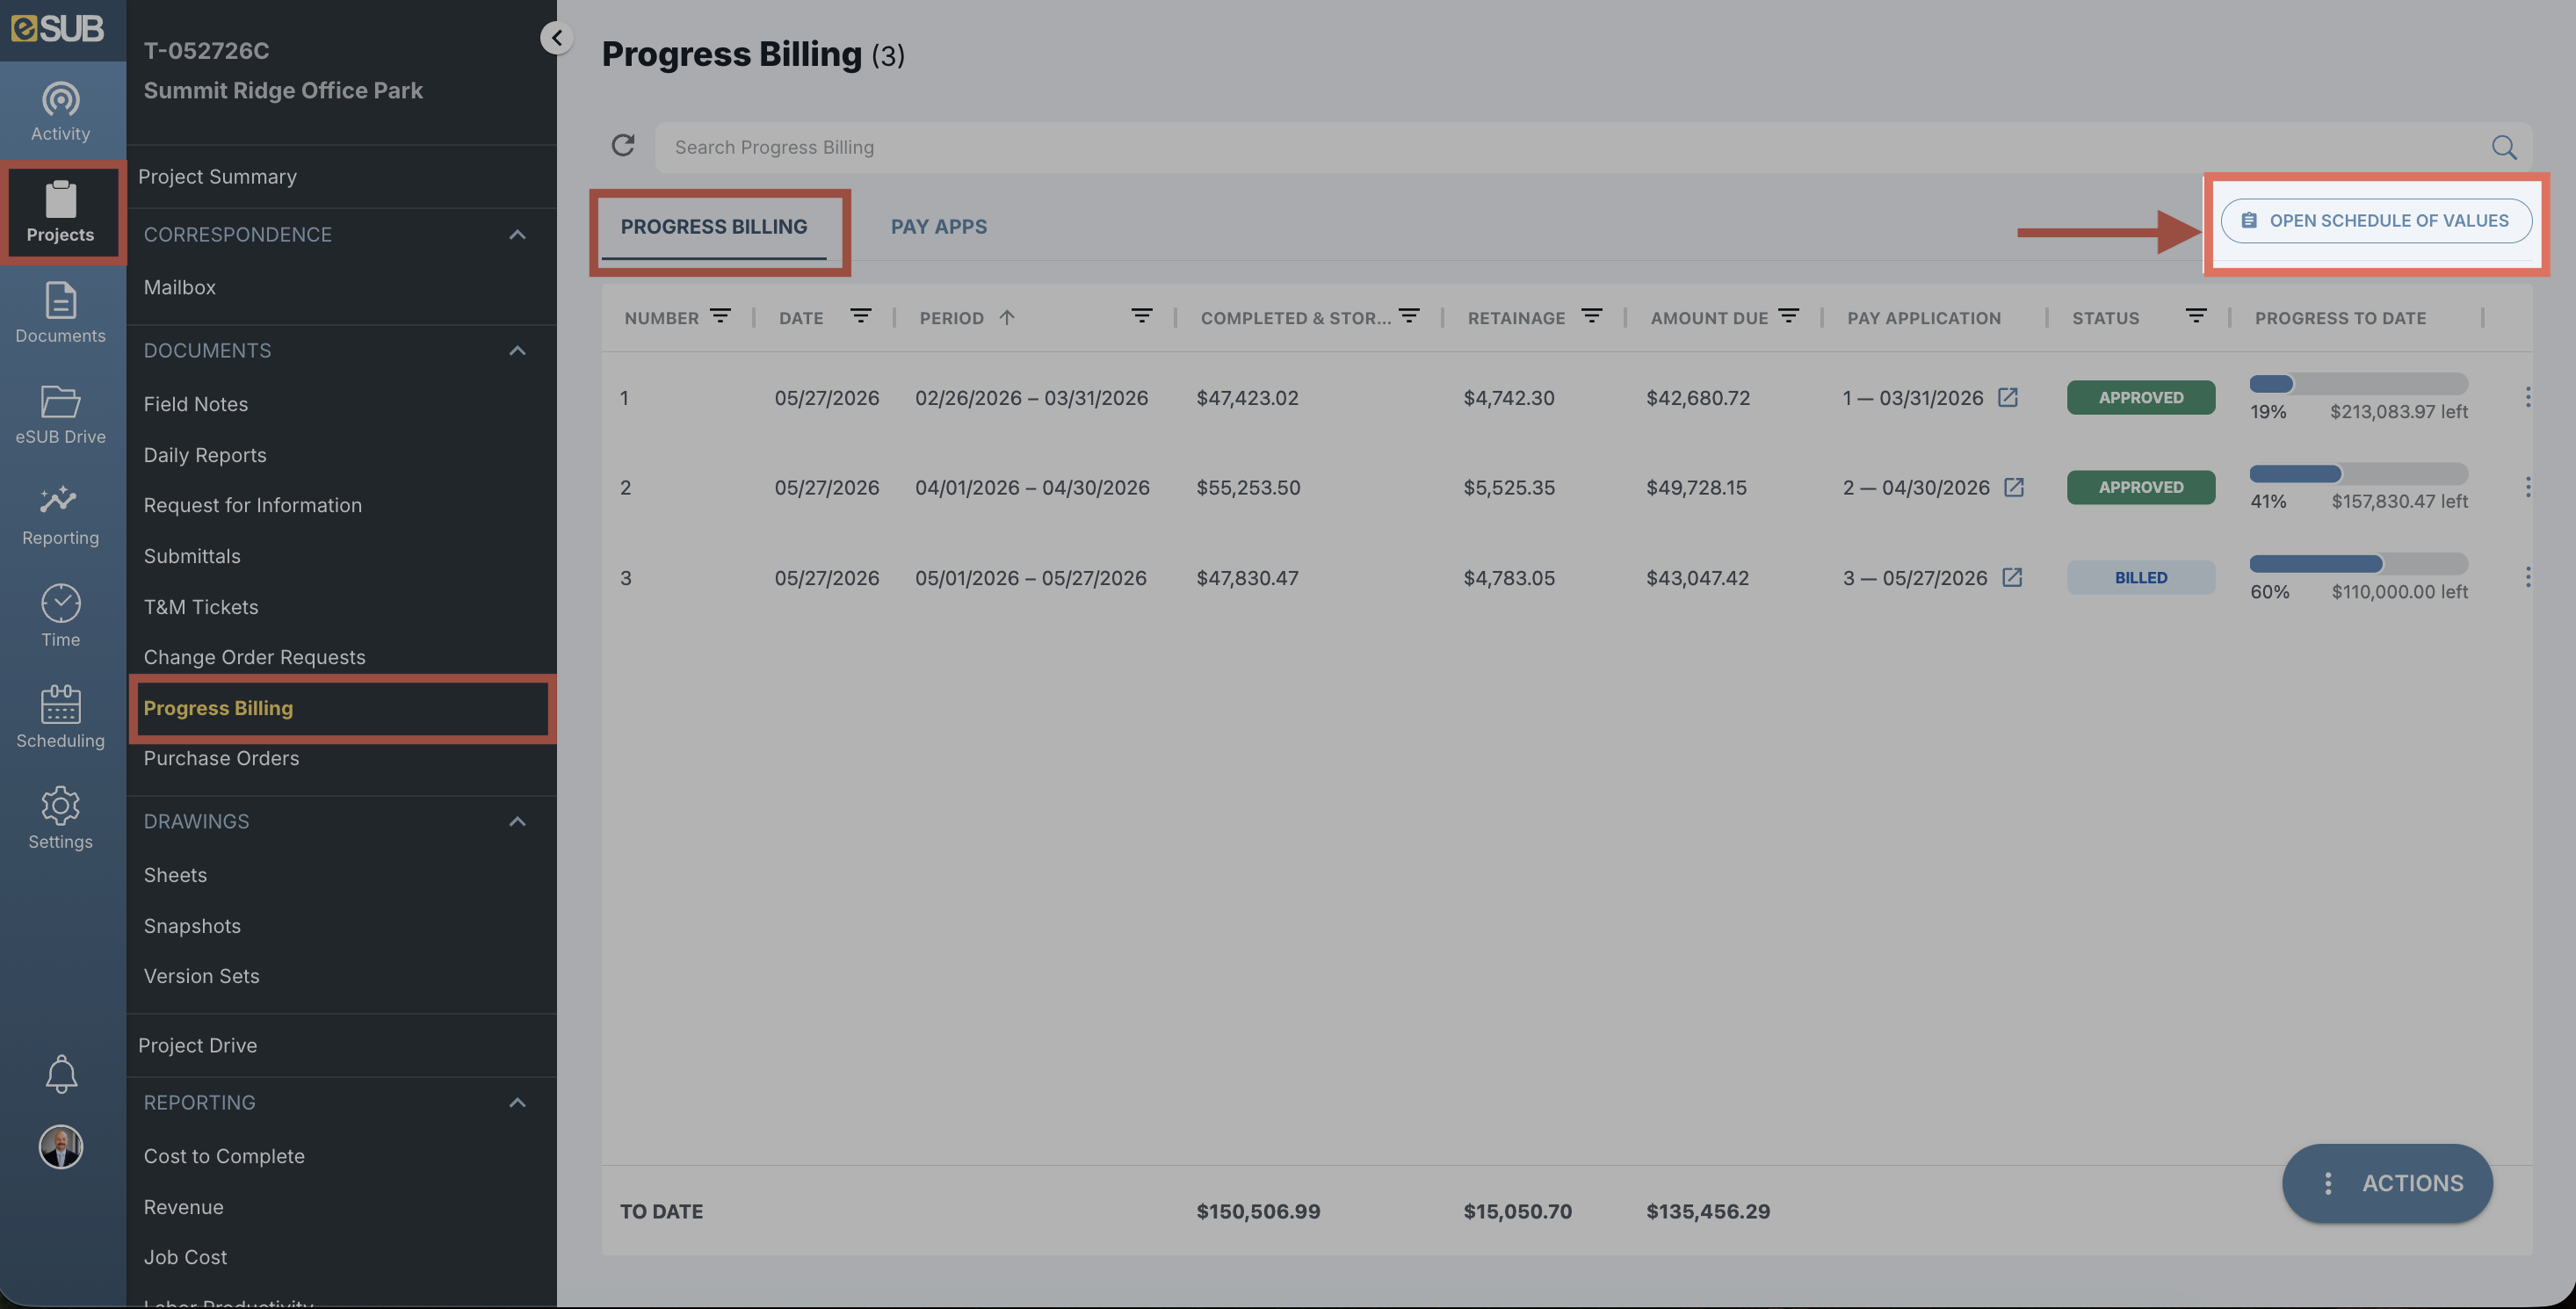Image resolution: width=2576 pixels, height=1309 pixels.
Task: Open the Revenue report
Action: [184, 1207]
